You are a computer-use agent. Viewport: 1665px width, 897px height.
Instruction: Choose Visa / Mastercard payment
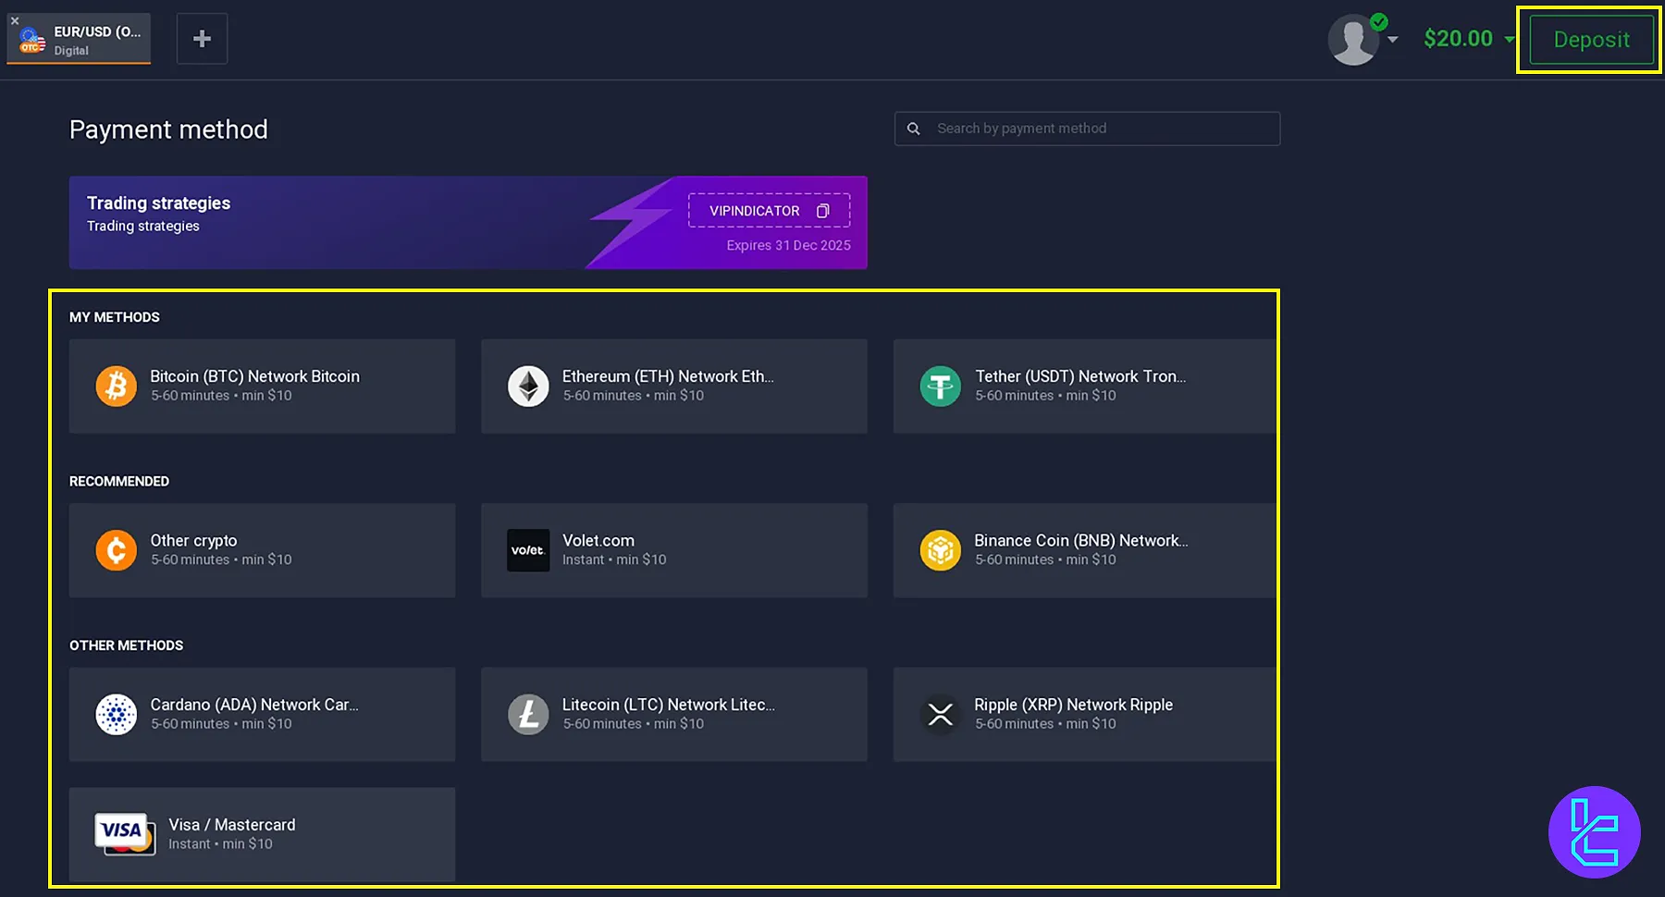click(262, 834)
